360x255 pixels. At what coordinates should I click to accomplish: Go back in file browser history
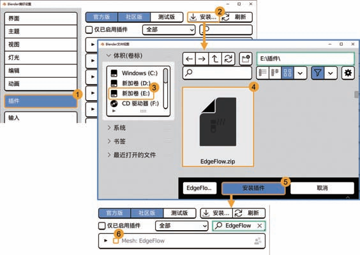(189, 59)
